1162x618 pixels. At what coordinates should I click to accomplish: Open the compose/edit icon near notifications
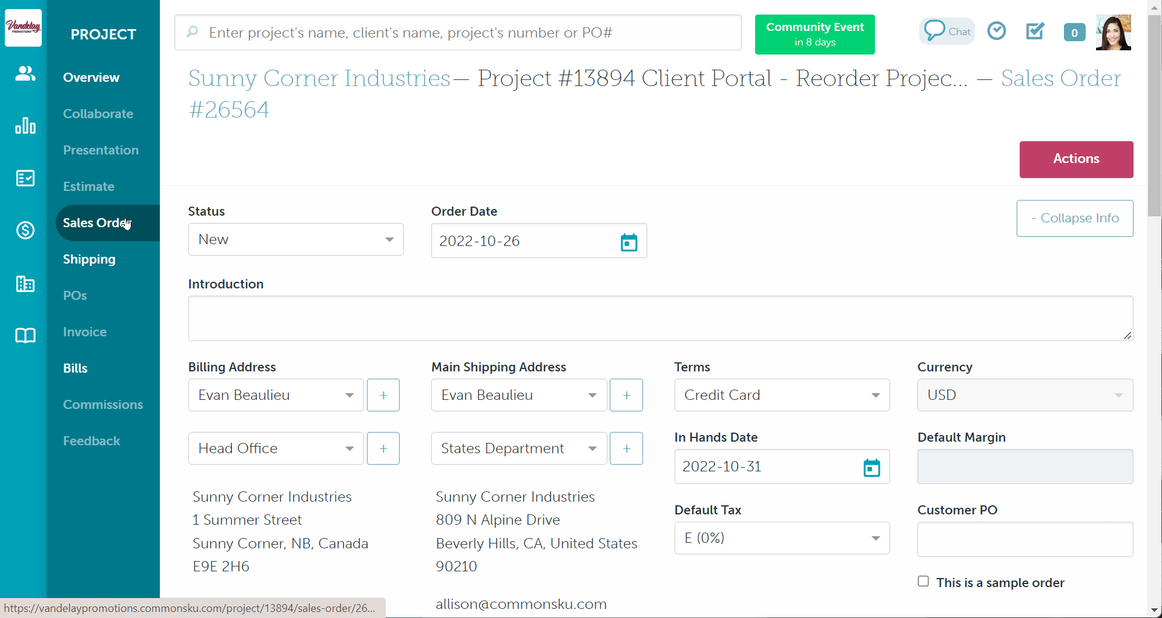click(x=1035, y=31)
